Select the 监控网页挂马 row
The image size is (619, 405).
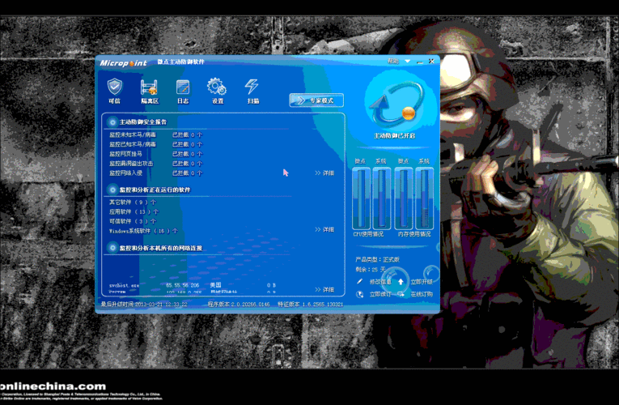[156, 154]
